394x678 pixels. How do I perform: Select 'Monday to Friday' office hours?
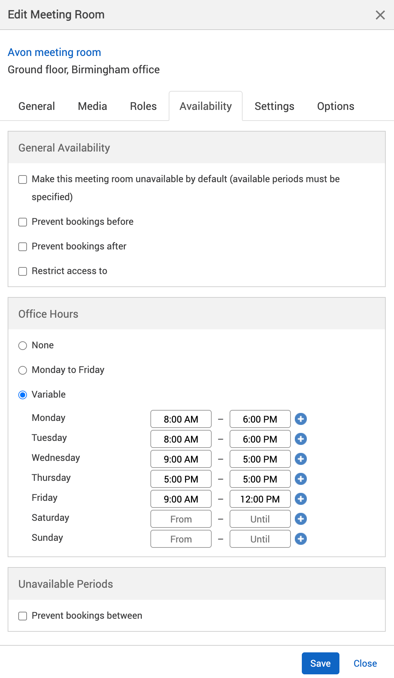(23, 370)
